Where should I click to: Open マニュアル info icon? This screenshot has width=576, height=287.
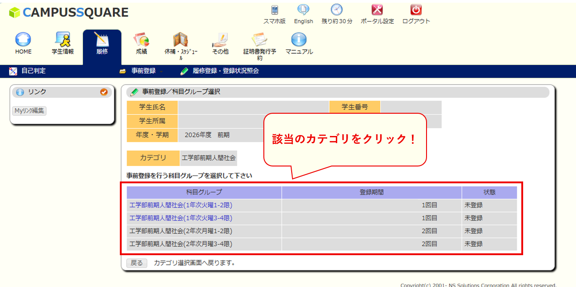pos(299,40)
